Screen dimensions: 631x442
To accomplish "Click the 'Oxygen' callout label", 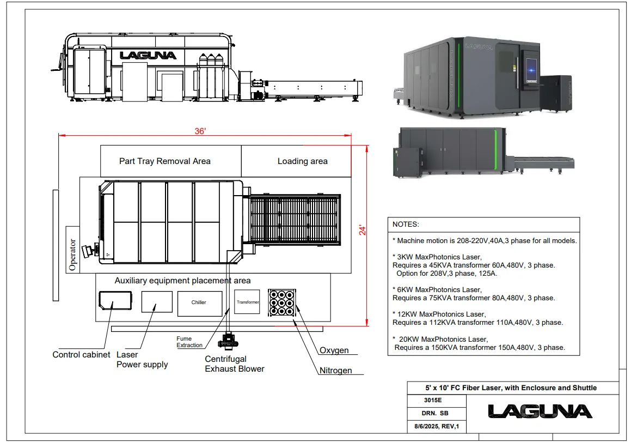I will (334, 350).
